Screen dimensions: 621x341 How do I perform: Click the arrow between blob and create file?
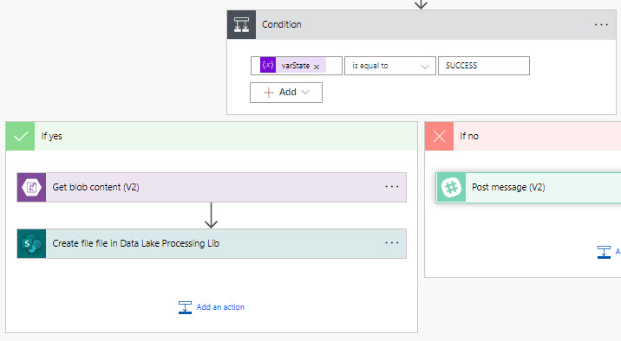tap(211, 216)
